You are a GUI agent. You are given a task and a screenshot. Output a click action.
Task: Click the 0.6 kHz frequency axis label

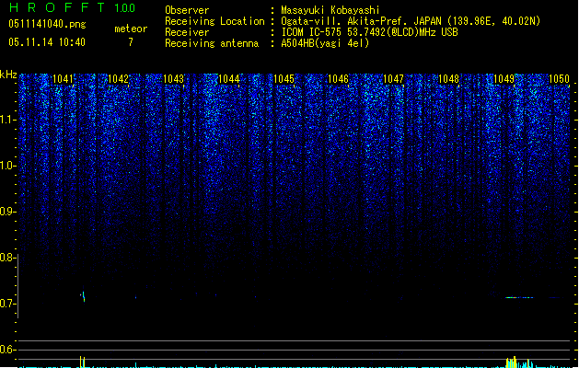pyautogui.click(x=8, y=350)
